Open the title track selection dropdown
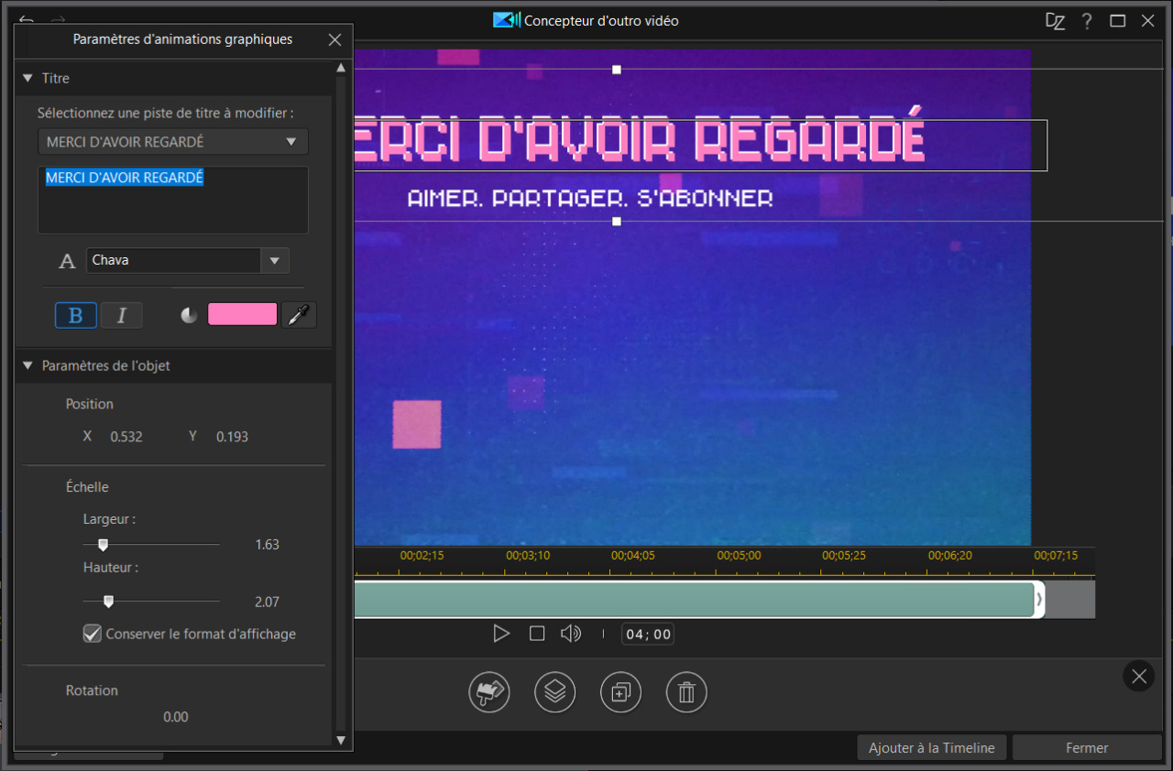Screen dimensions: 1173x771 [x=291, y=141]
